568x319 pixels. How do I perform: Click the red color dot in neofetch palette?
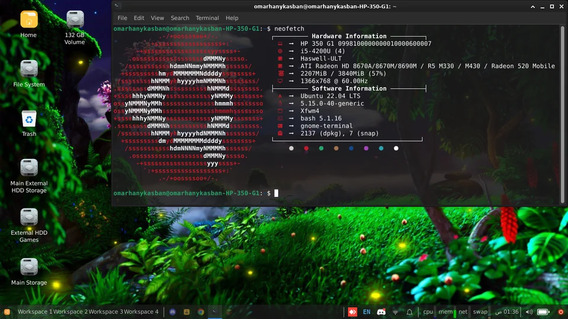[x=306, y=148]
